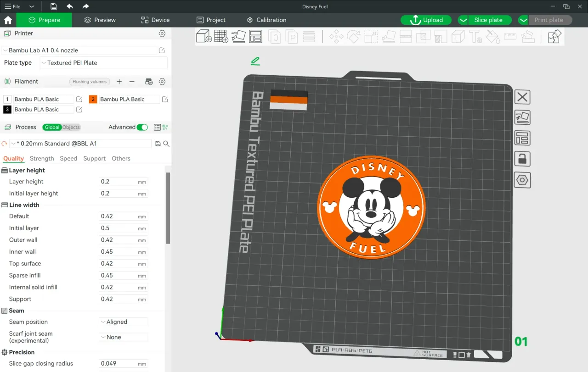Remove plate with the X icon

[522, 97]
